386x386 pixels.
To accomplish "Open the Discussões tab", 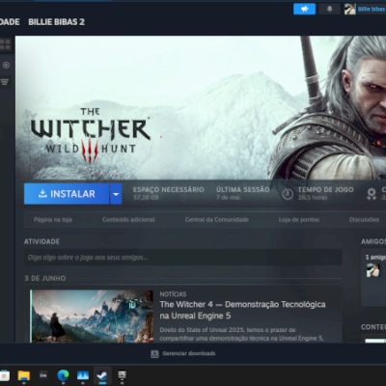I will (364, 220).
